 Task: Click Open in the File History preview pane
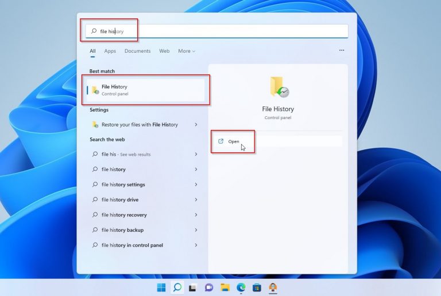tap(277, 141)
